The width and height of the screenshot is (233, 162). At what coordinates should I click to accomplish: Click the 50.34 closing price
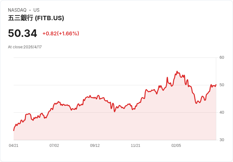22,33
